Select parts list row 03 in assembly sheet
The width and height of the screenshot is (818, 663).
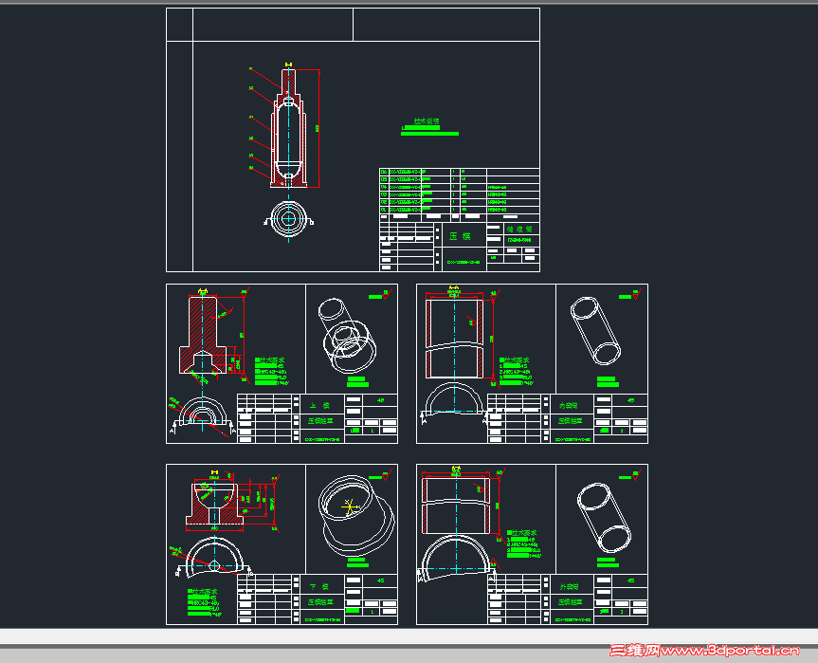click(459, 194)
